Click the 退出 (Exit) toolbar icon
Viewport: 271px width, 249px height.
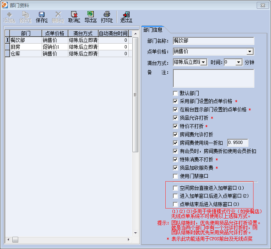pyautogui.click(x=126, y=17)
